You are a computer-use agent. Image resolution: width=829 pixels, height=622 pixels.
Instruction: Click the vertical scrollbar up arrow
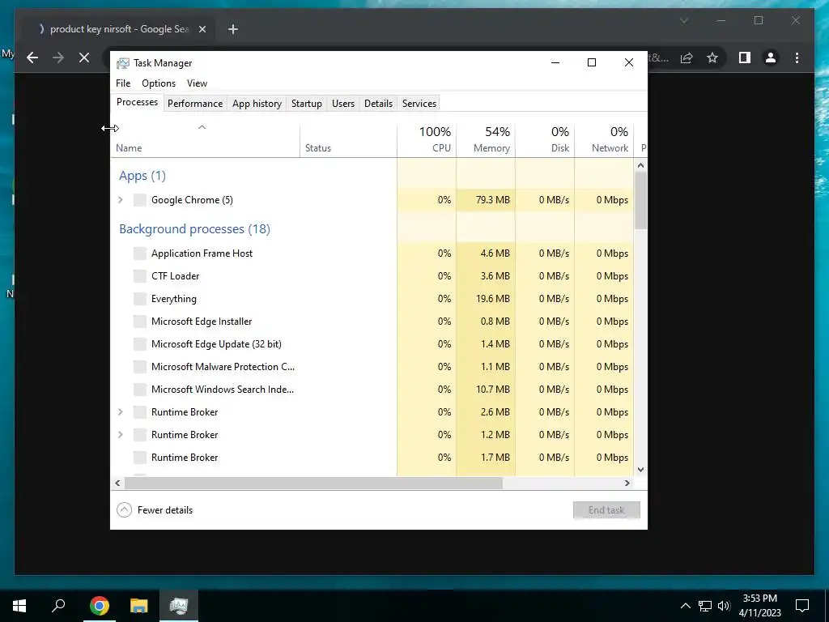coord(641,165)
